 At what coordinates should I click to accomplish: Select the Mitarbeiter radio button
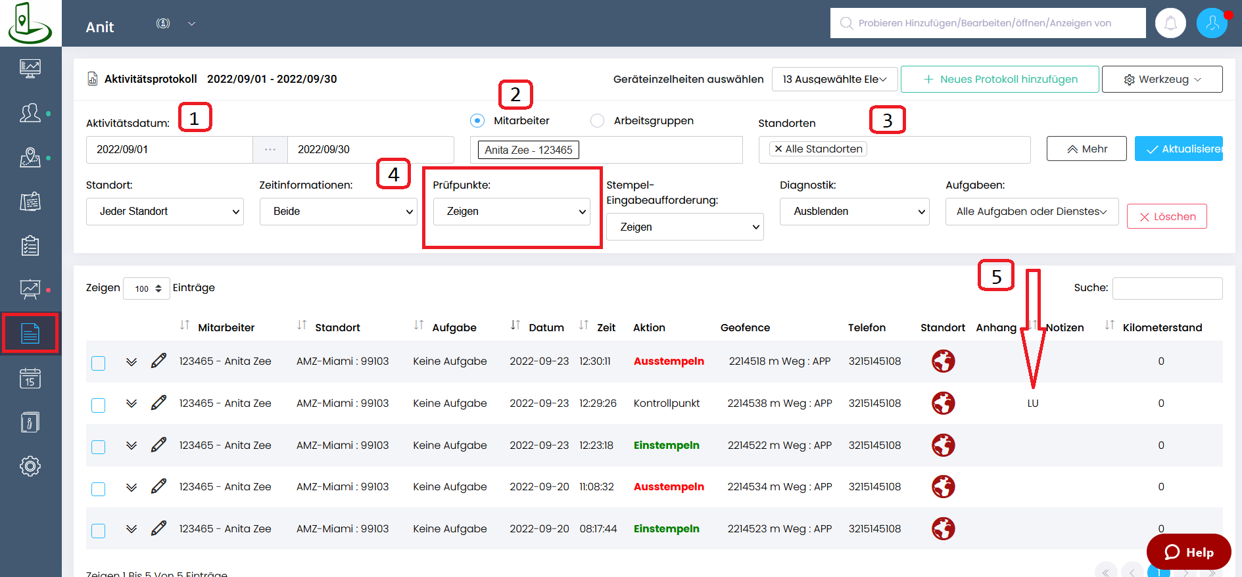(477, 121)
